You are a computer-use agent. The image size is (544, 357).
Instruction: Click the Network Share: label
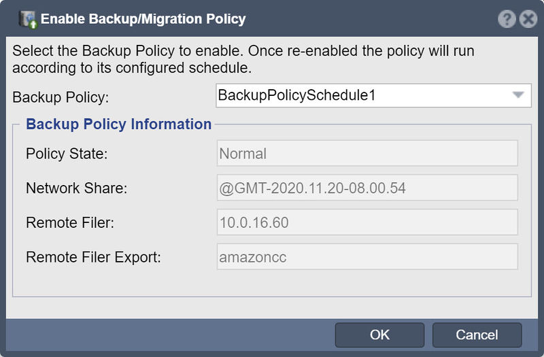tap(77, 188)
